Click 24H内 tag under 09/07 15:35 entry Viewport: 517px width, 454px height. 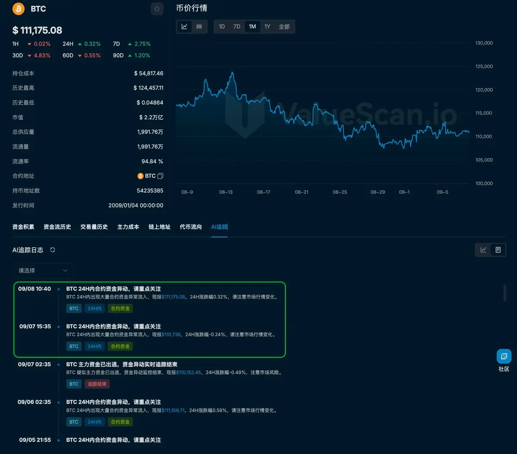(x=95, y=346)
